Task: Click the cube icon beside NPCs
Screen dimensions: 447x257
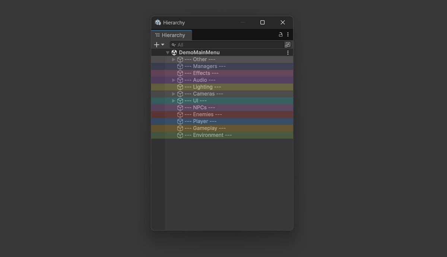Action: (x=180, y=108)
